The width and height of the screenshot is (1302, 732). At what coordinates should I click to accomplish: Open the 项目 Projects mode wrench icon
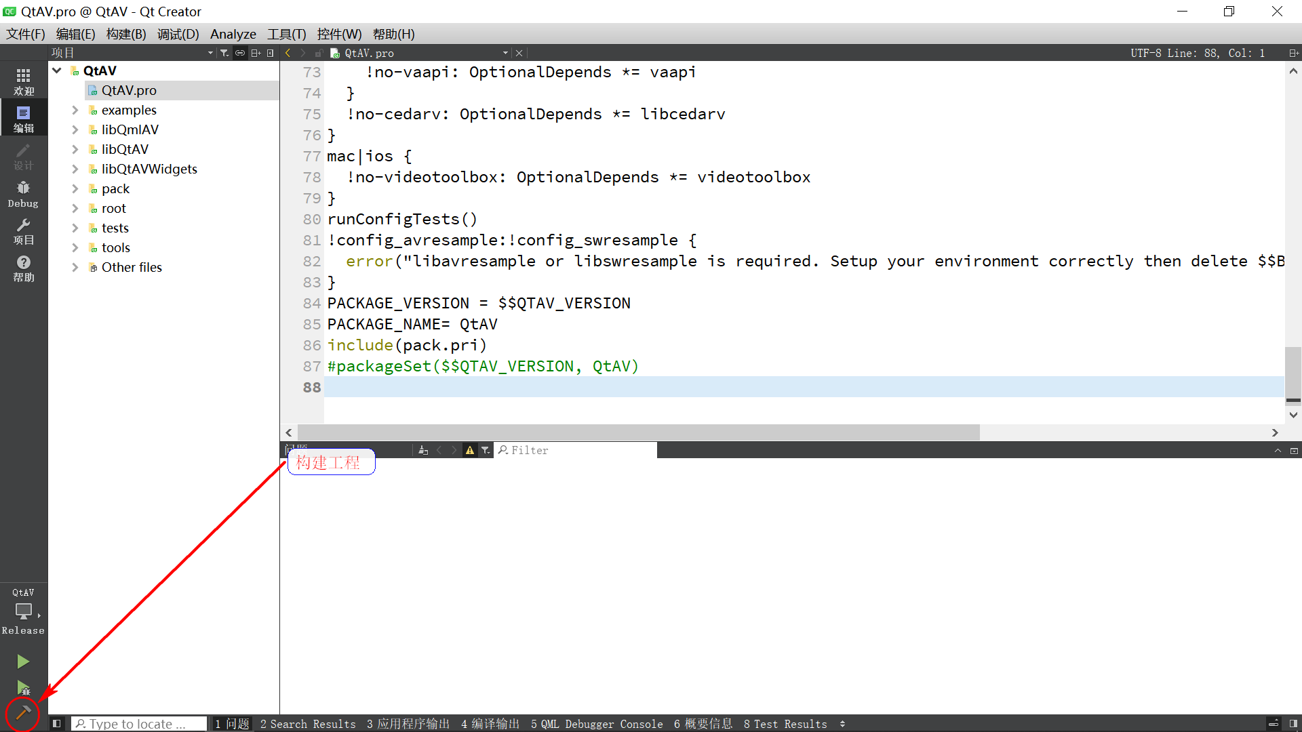point(23,231)
